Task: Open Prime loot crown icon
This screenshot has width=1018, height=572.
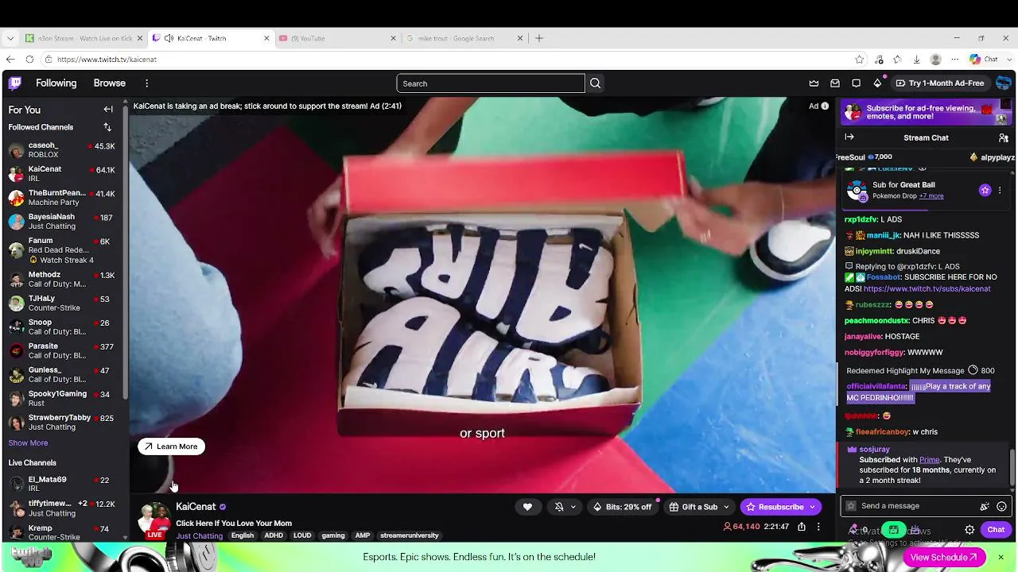Action: [814, 83]
